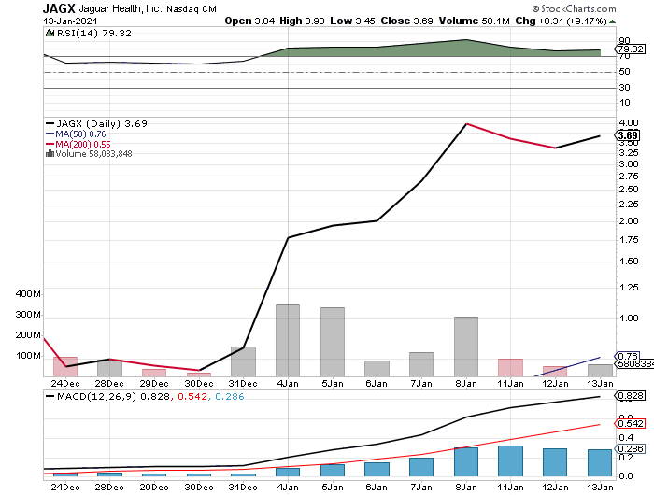Click the RSI(14) 79.32 indicator label
The height and width of the screenshot is (495, 654).
tap(93, 34)
